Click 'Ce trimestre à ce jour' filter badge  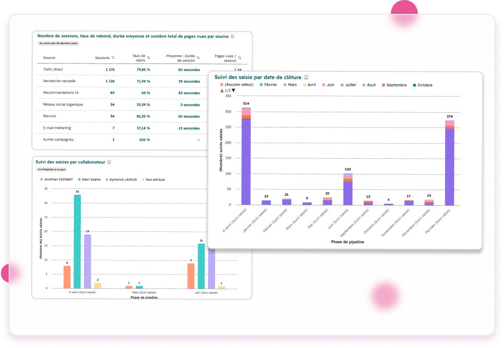tap(51, 169)
